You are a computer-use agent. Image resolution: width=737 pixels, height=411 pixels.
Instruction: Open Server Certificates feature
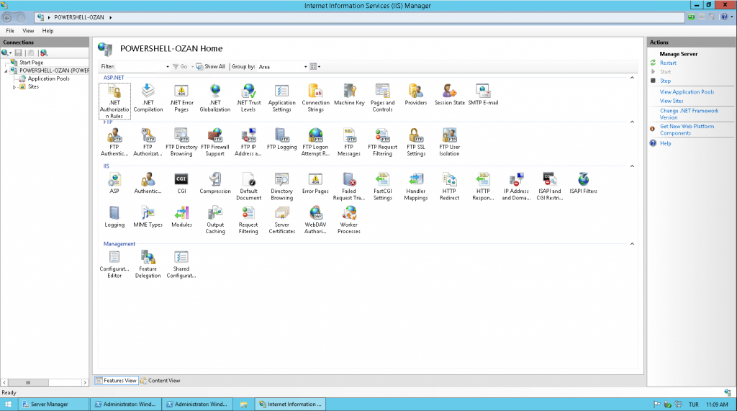281,220
